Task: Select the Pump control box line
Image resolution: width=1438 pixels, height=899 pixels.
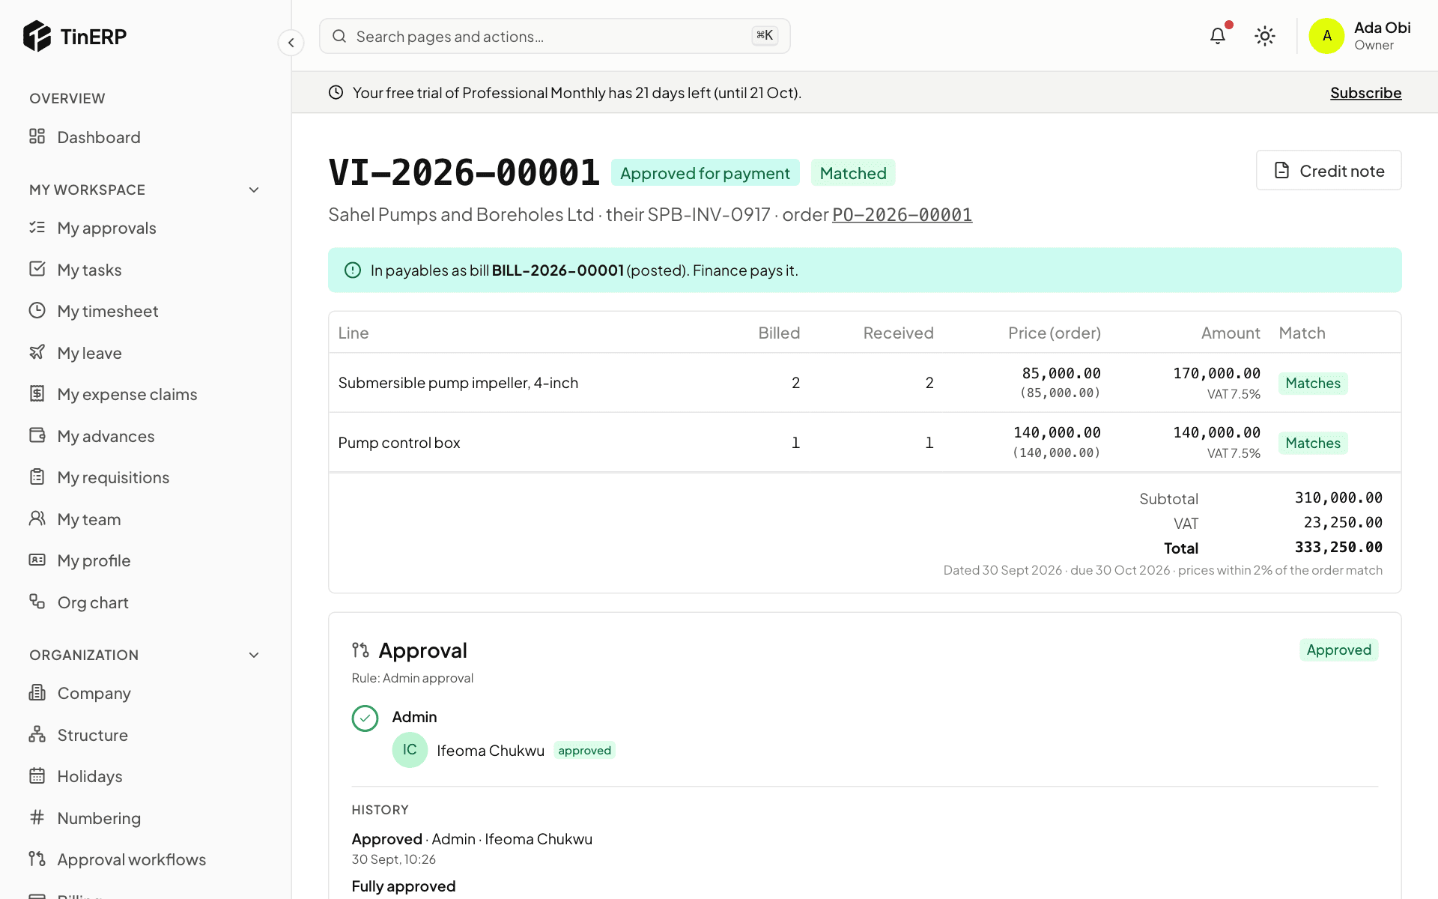Action: (x=864, y=443)
